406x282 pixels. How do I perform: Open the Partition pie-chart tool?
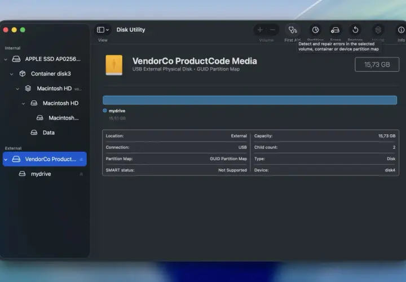315,30
